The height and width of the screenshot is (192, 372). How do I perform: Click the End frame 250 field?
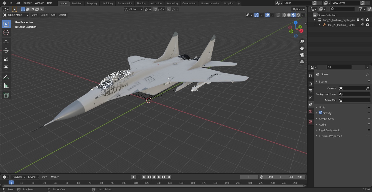295,177
